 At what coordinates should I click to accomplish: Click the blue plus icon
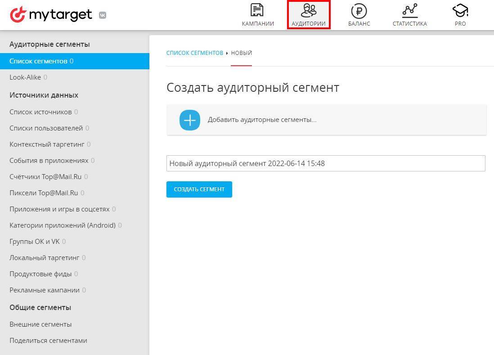point(190,120)
